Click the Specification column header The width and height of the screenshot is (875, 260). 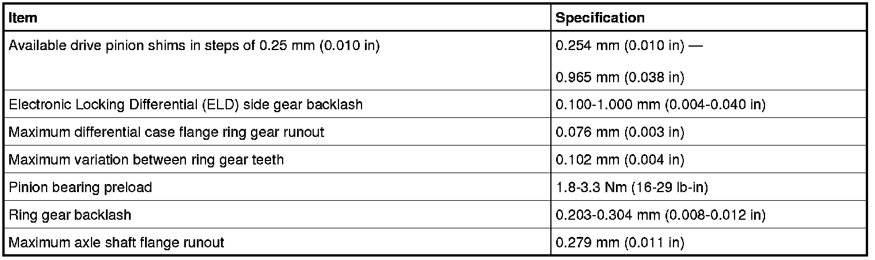point(600,18)
